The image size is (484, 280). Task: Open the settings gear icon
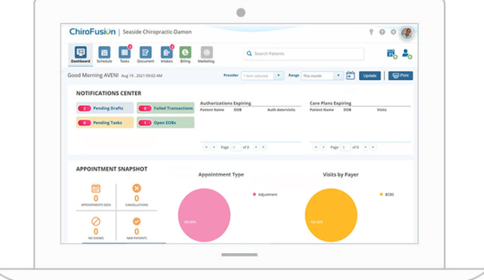point(393,32)
